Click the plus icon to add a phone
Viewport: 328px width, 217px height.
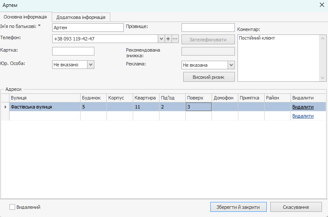coord(168,39)
